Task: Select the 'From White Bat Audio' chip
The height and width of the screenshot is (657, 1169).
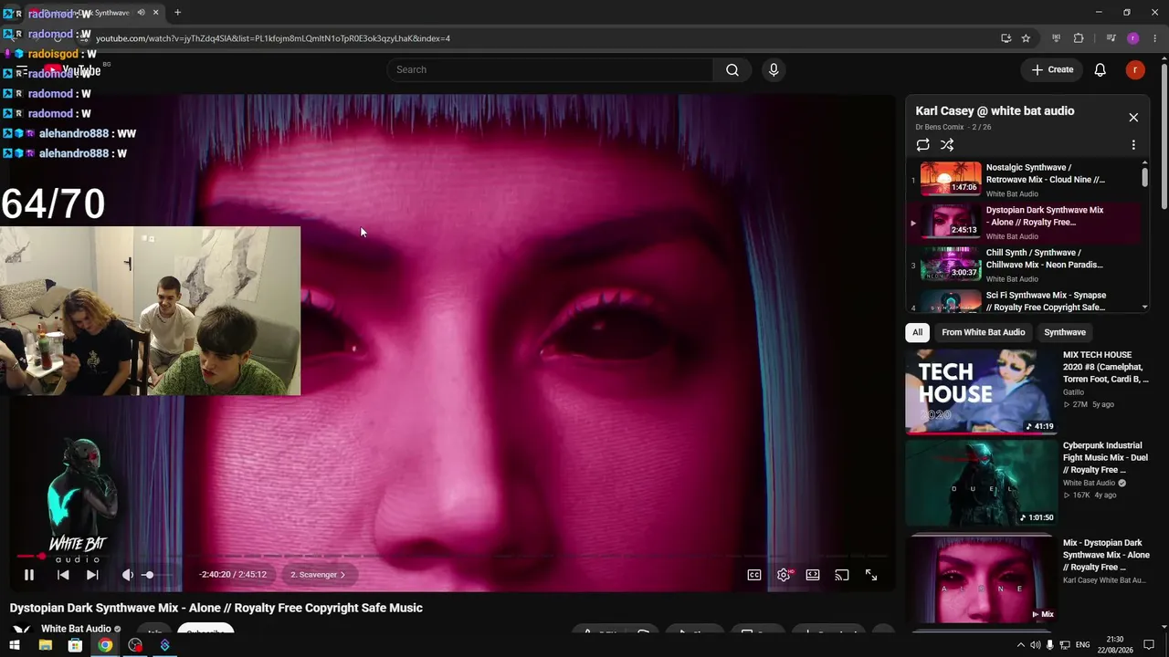Action: (x=984, y=332)
